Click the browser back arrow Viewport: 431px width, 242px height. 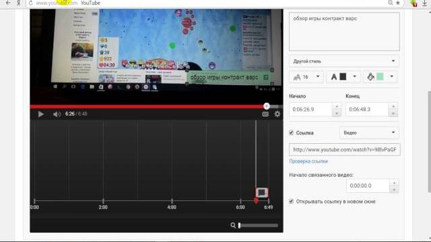point(8,3)
